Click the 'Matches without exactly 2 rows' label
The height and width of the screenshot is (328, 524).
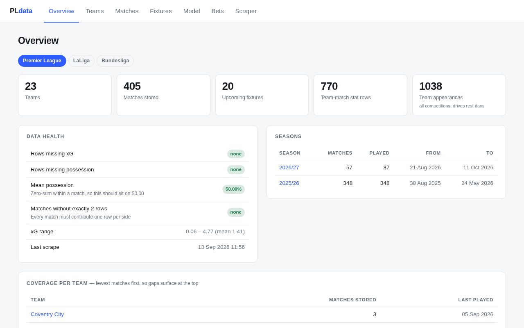coord(69,209)
